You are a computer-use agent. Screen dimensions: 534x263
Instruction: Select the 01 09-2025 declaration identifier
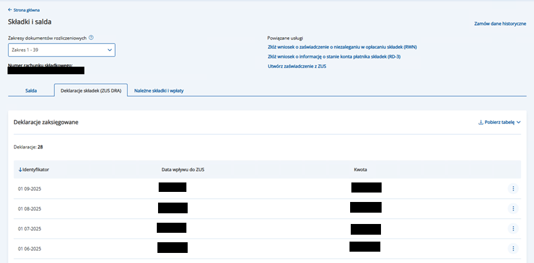(x=31, y=188)
